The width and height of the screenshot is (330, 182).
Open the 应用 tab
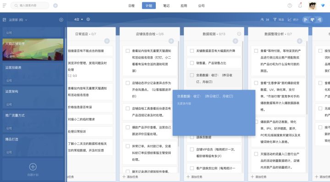point(184,5)
